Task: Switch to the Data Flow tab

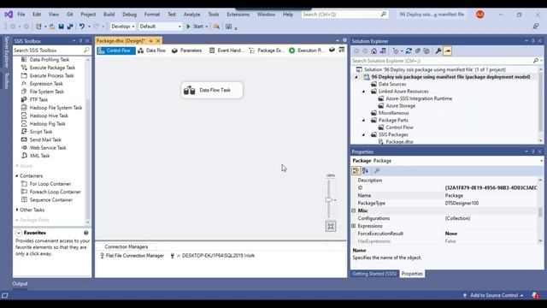Action: (x=152, y=50)
